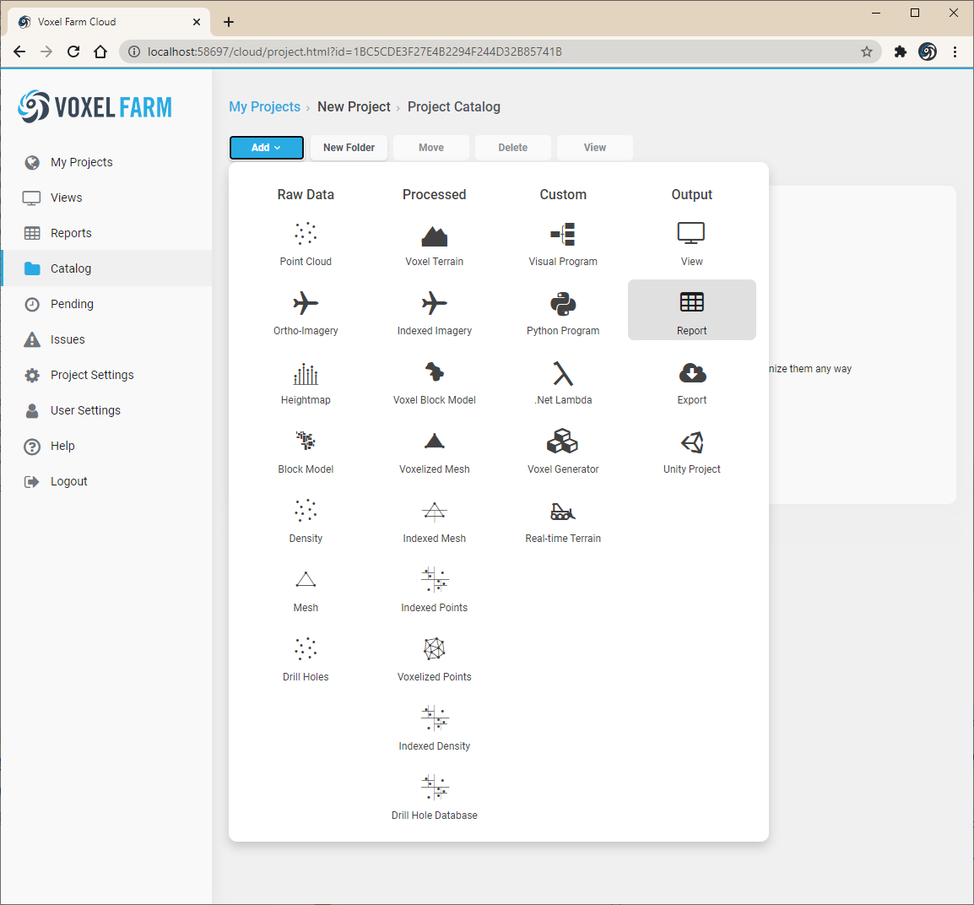This screenshot has width=974, height=905.
Task: Choose the Voxelized Mesh option
Action: [x=434, y=452]
